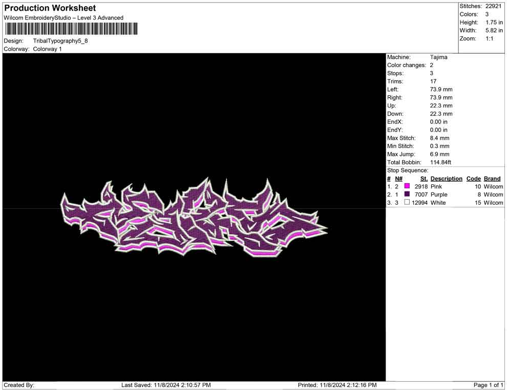The image size is (507, 390).
Task: Click the 'Min Stitch:' value '0.3 mm'
Action: tap(440, 146)
